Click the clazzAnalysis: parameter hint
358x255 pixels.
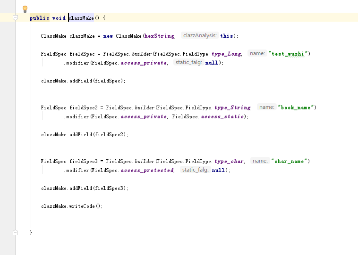[x=200, y=35]
